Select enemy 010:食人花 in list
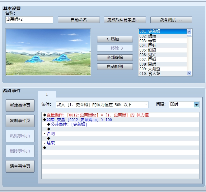This screenshot has width=206, height=192. pyautogui.click(x=163, y=74)
